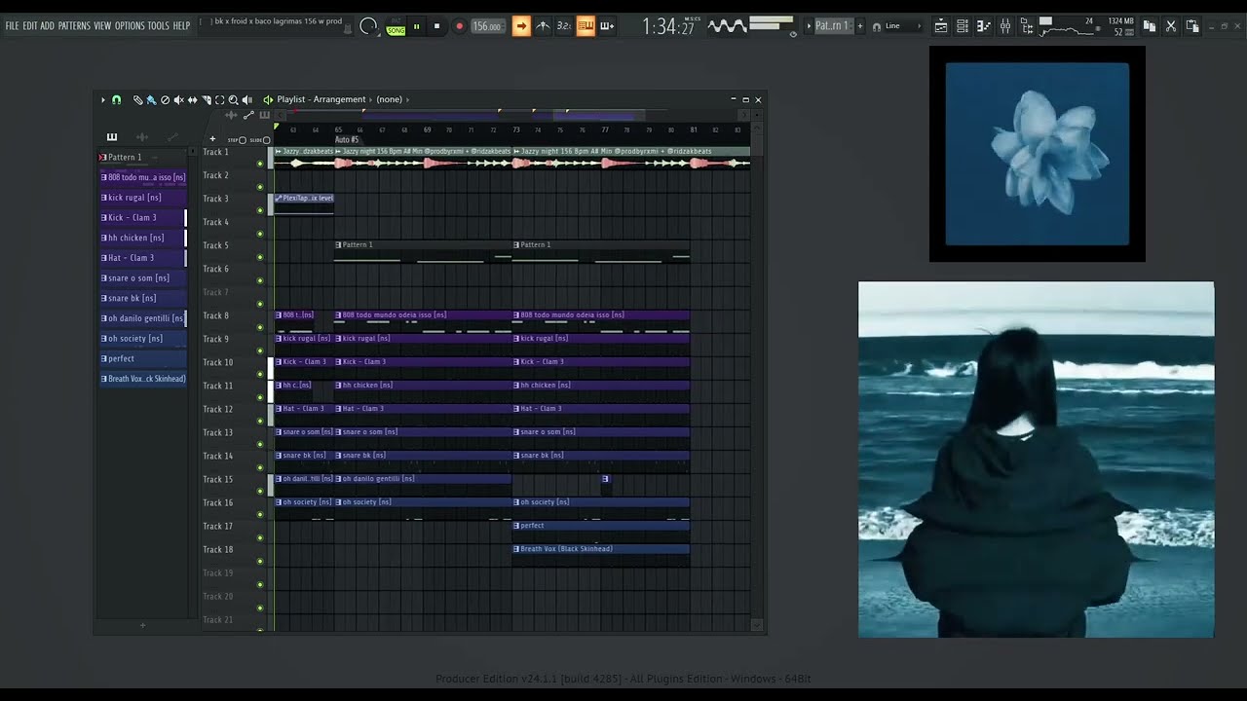Expand the (none) breadcrumb arrow

407,99
